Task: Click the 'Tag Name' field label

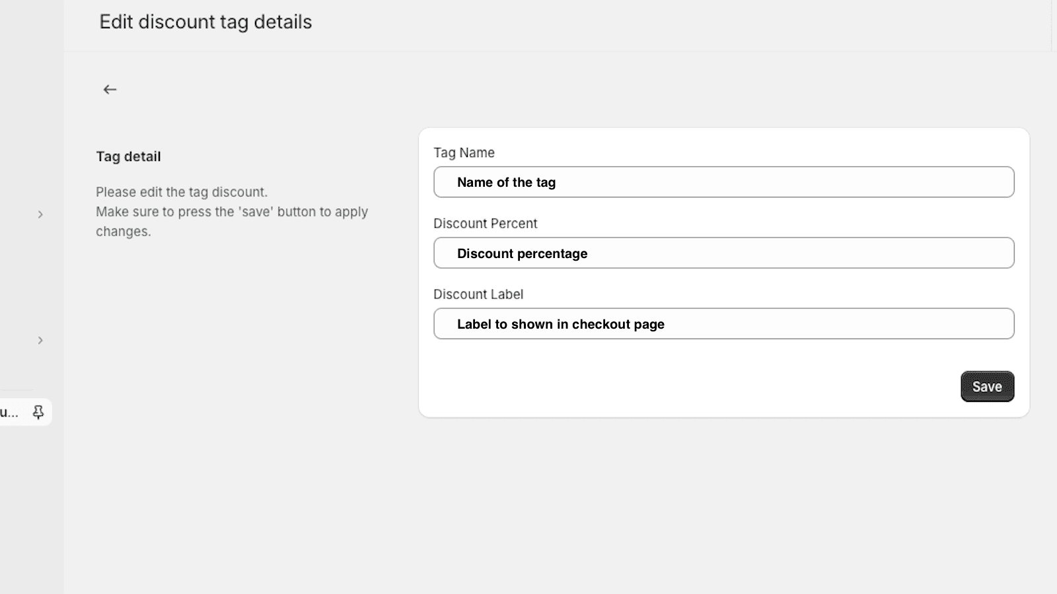Action: 464,153
